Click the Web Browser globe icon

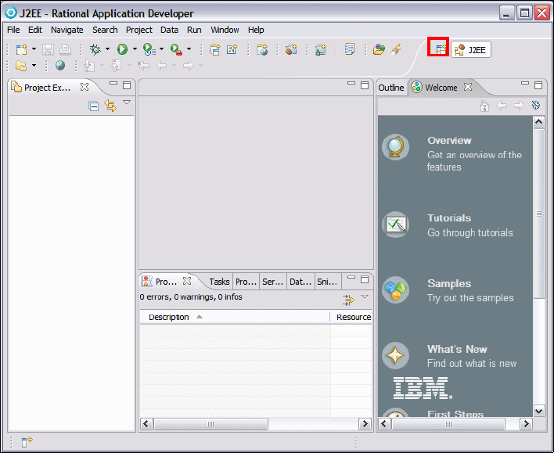(60, 66)
